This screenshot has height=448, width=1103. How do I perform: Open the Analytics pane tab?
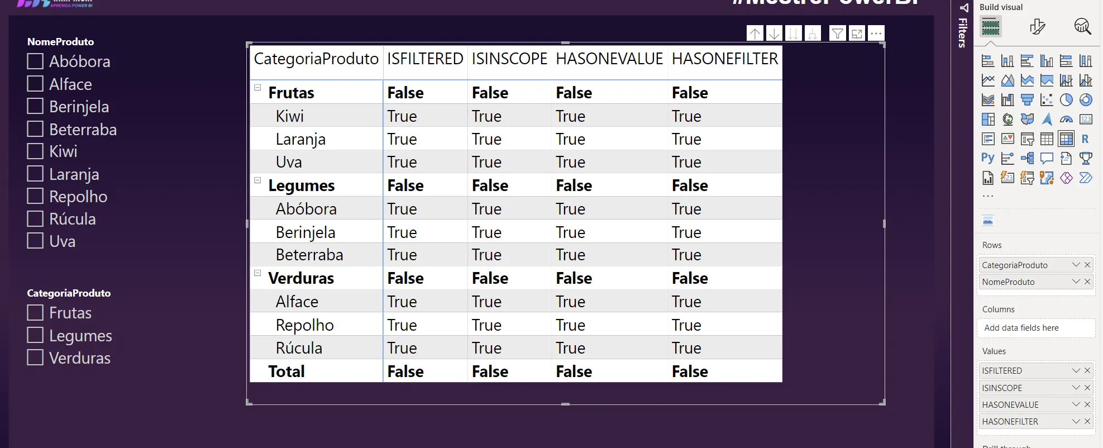pos(1082,26)
